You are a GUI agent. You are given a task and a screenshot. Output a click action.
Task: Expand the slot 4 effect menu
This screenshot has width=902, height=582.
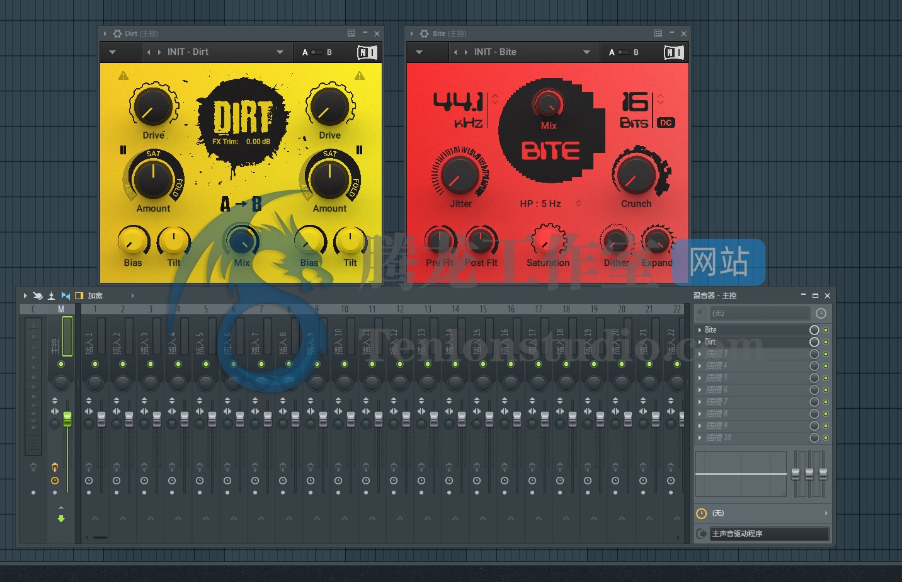click(x=700, y=366)
